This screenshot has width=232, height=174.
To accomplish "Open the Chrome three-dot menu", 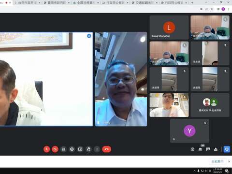I will (229, 9).
